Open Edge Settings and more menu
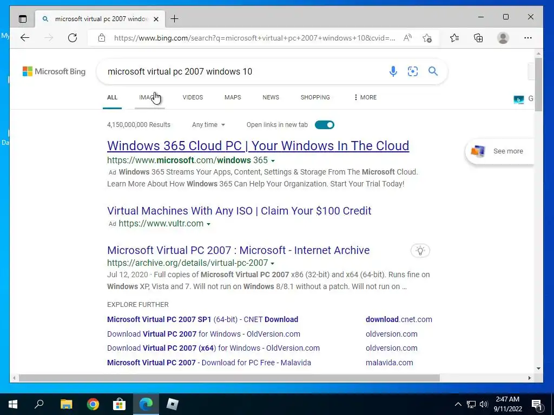The height and width of the screenshot is (415, 554). click(x=528, y=38)
